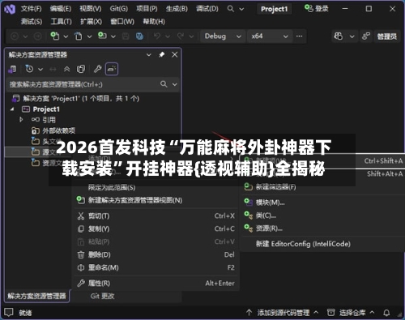
Task: Toggle the Solution Explorer pin icon
Action: tap(161, 55)
